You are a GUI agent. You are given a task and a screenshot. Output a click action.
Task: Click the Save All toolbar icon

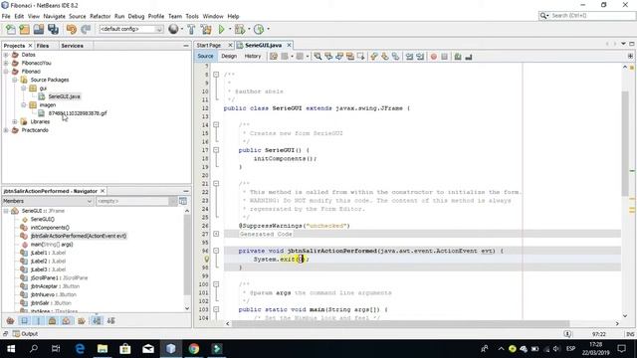pyautogui.click(x=53, y=29)
